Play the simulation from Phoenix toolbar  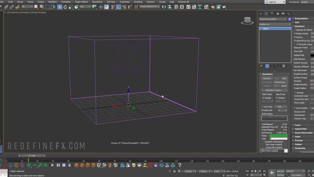(x=52, y=165)
